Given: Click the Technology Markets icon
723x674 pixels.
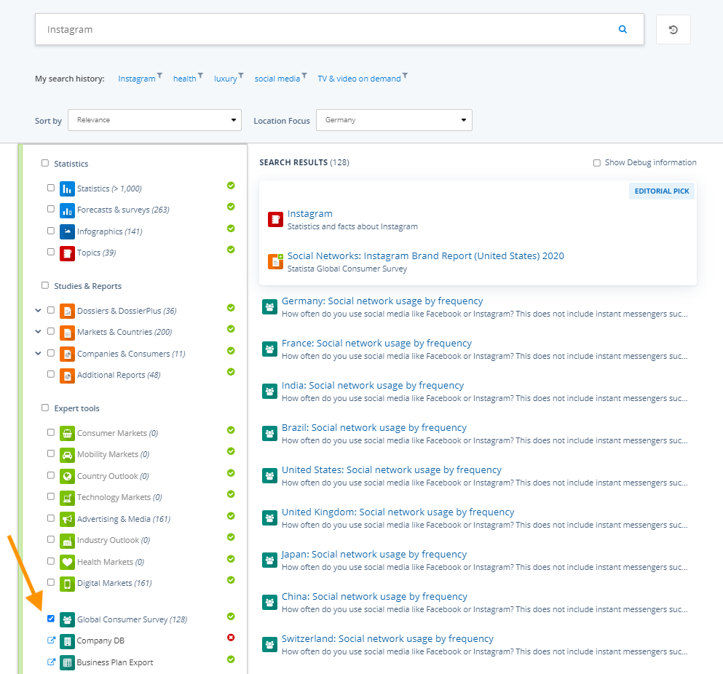Looking at the screenshot, I should pyautogui.click(x=67, y=498).
